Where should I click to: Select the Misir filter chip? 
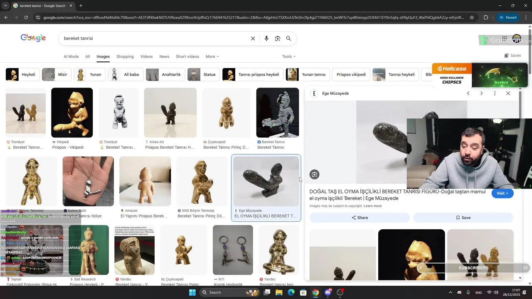[57, 75]
